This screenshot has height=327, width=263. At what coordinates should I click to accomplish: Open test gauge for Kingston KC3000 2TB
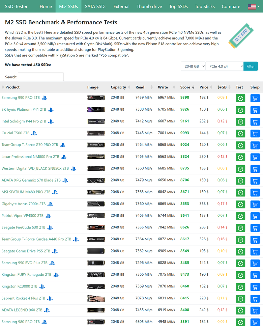point(240,287)
